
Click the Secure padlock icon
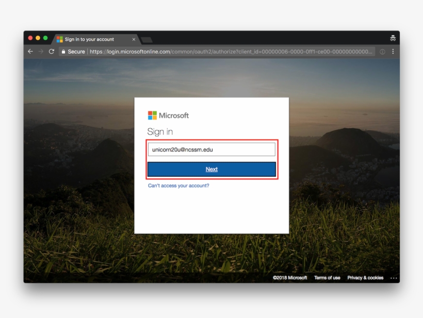[63, 52]
